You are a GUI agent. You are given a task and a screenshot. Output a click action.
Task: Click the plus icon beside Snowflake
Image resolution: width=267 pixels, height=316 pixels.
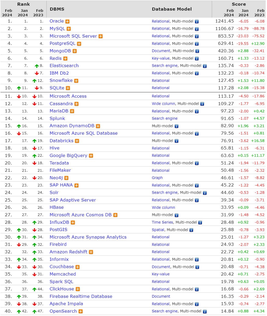pos(76,81)
